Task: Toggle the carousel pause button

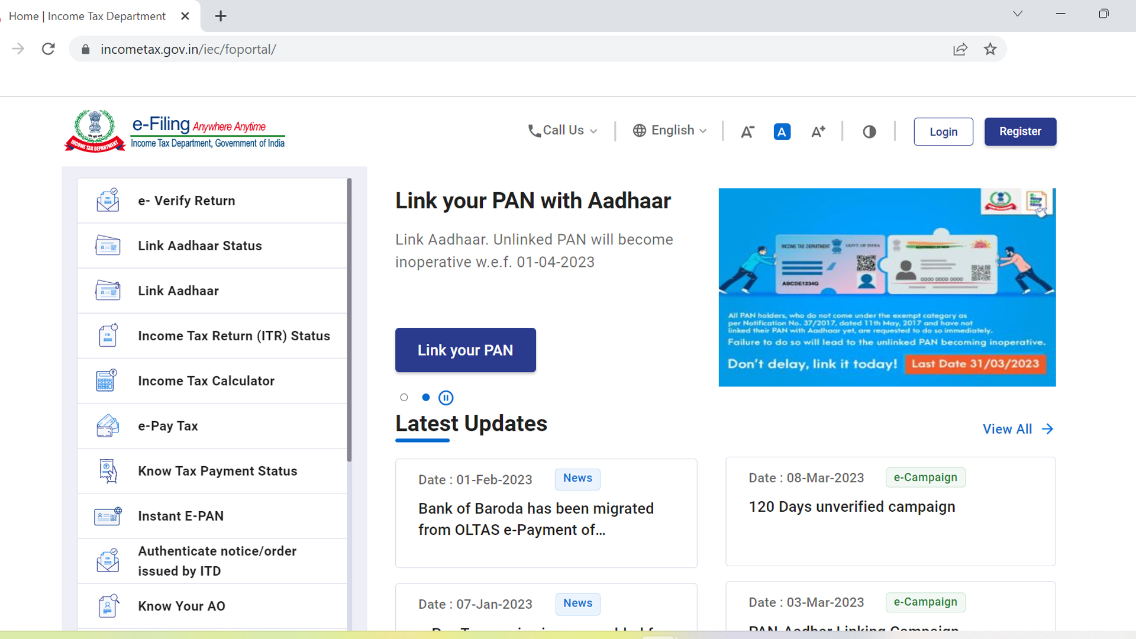Action: (446, 397)
